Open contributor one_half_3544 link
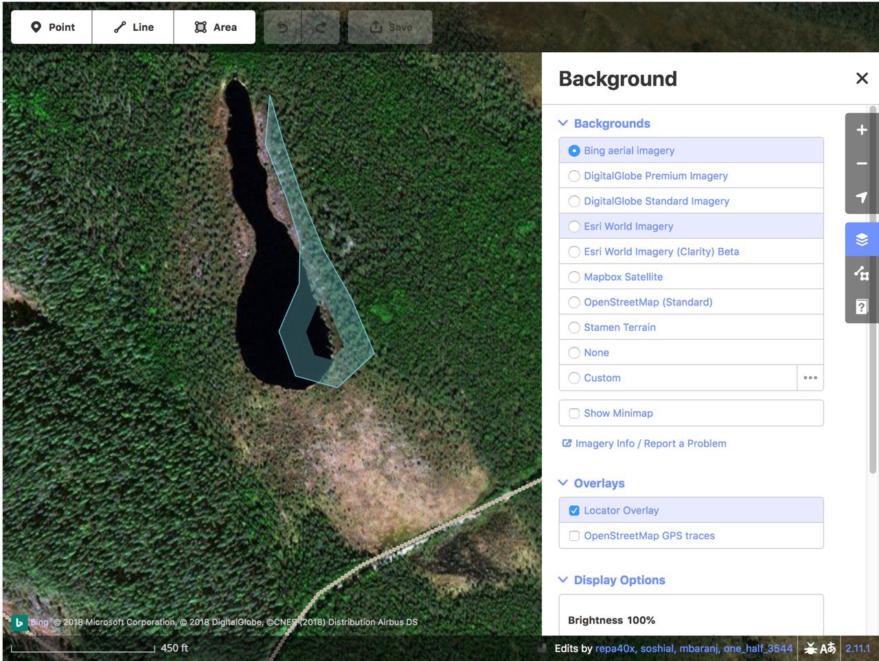This screenshot has width=879, height=661. (x=758, y=648)
